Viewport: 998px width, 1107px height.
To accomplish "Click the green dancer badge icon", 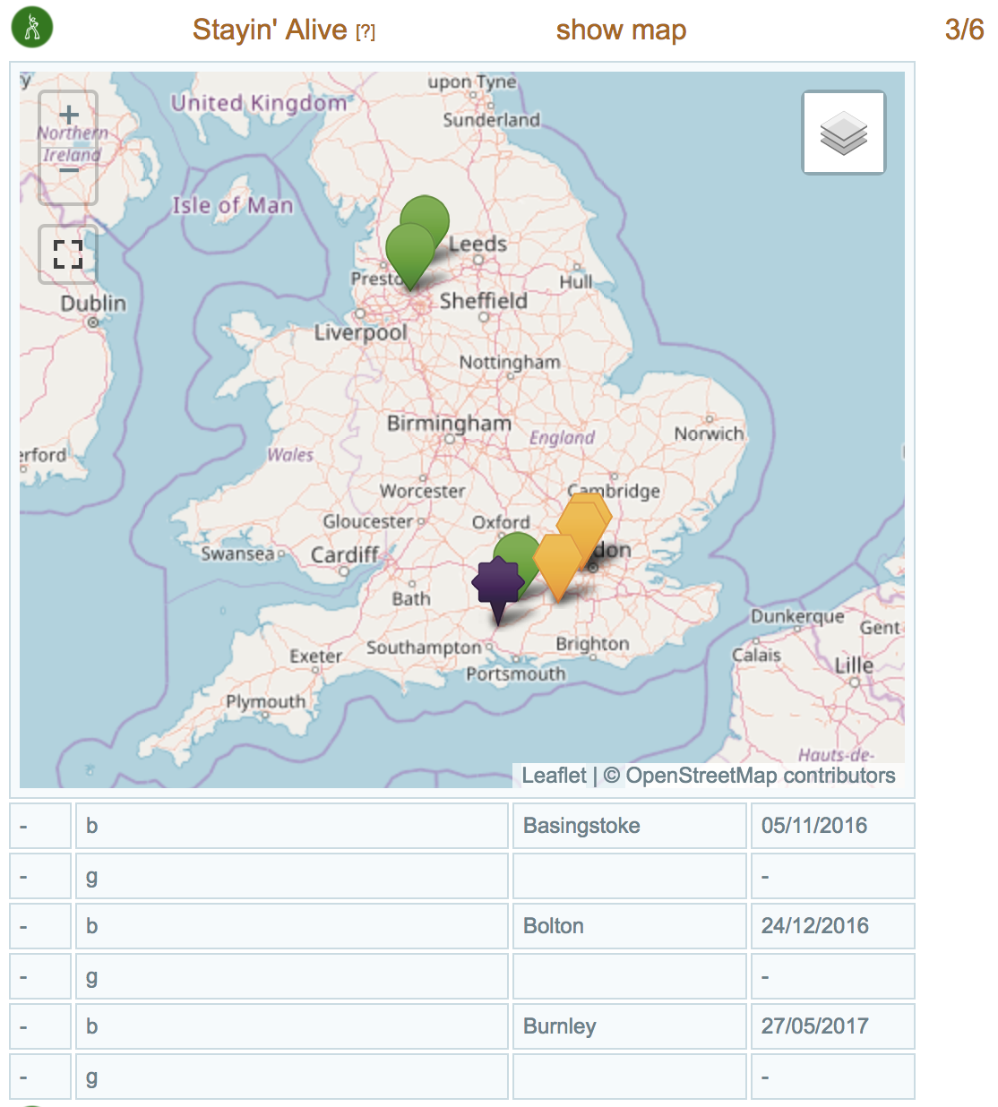I will click(32, 28).
